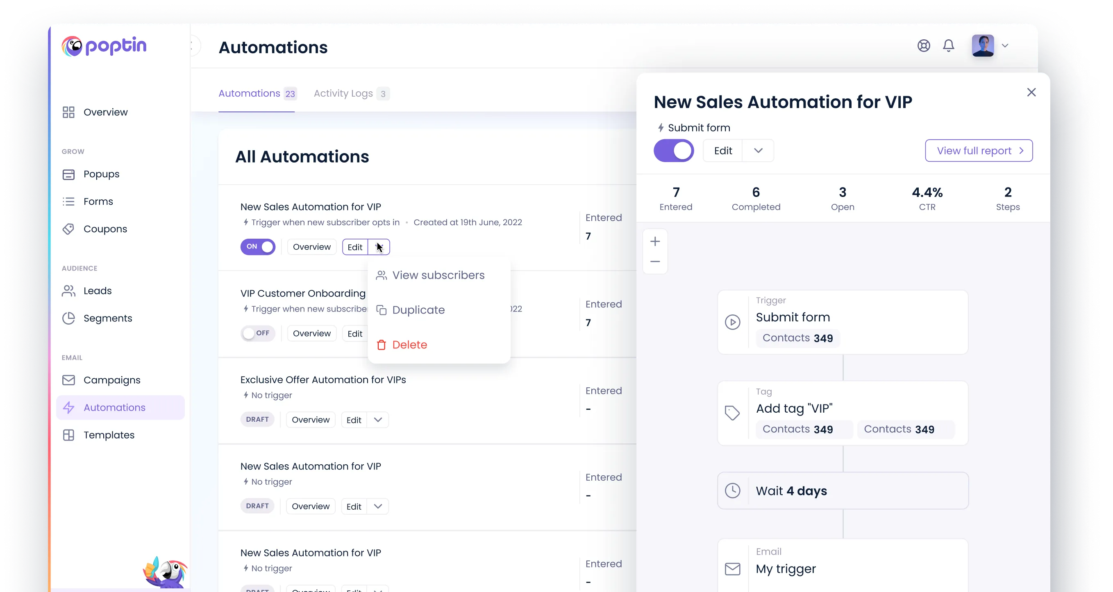Click Exclusive Offer Automation for VIPs title

(323, 380)
